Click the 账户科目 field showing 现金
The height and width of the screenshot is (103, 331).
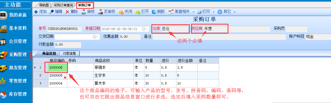point(318,37)
